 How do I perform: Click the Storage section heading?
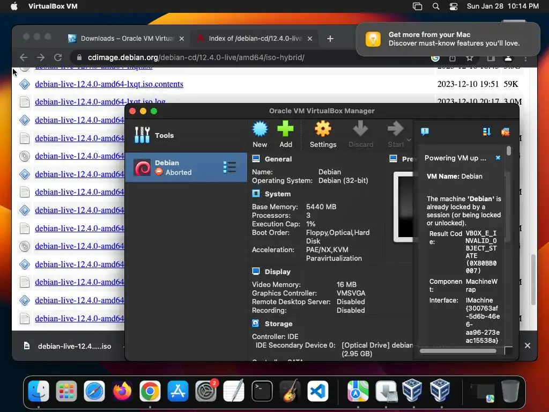tap(279, 323)
